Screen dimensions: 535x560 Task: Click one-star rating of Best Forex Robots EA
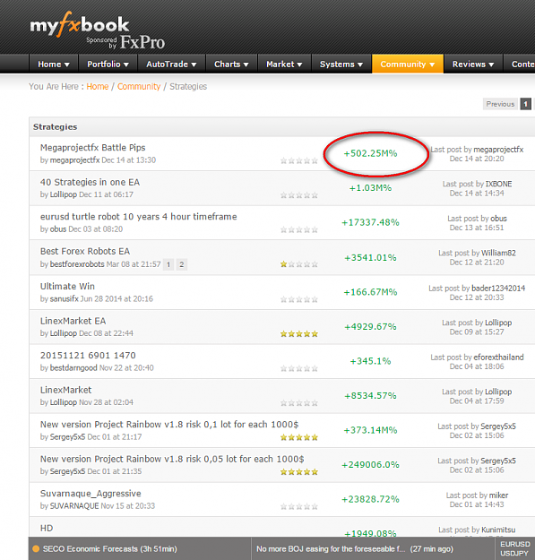click(299, 264)
